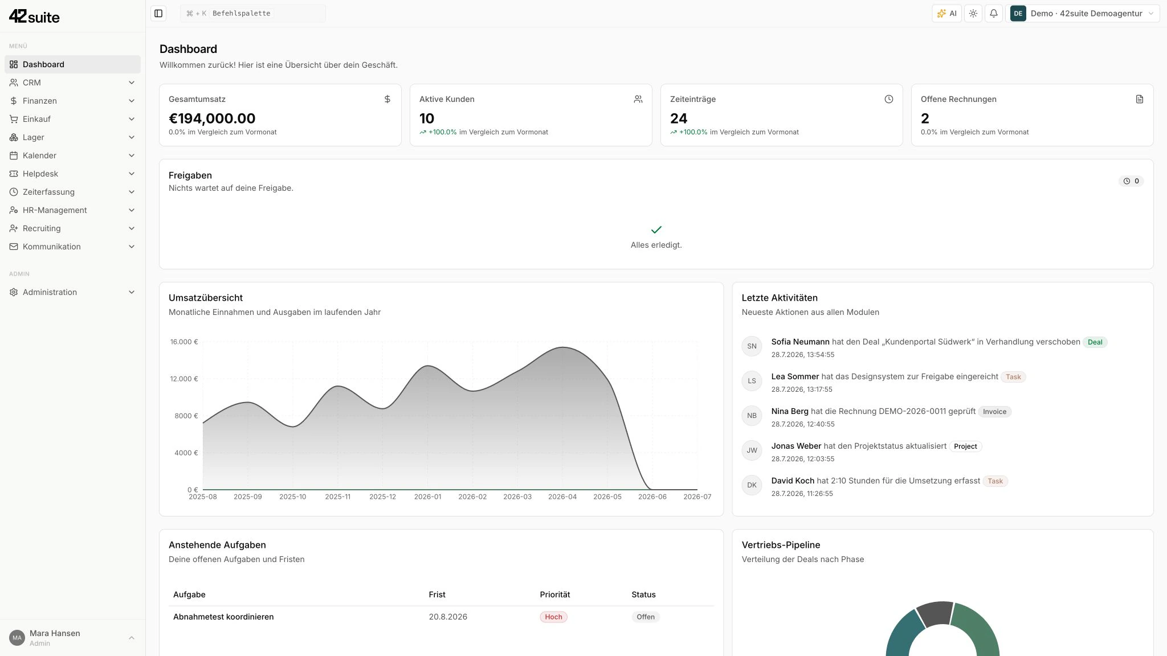Toggle the light/dark theme sun icon
This screenshot has height=656, width=1167.
[973, 13]
